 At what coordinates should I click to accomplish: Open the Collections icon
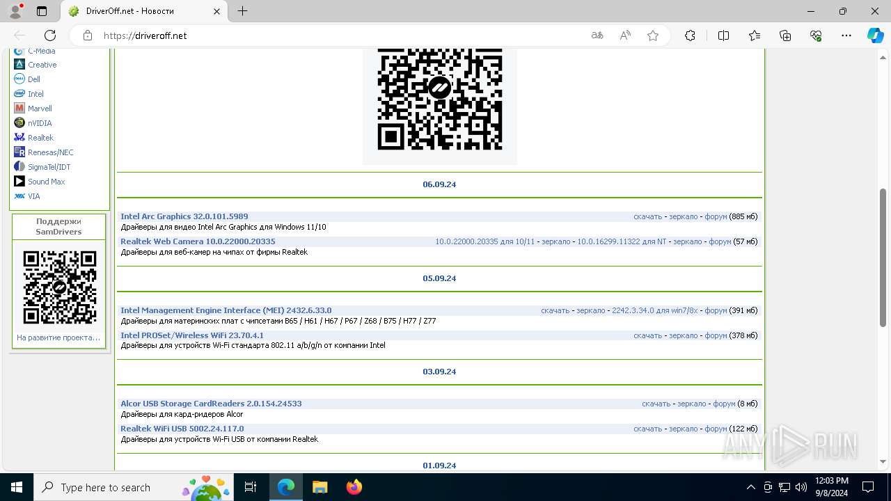click(x=785, y=35)
